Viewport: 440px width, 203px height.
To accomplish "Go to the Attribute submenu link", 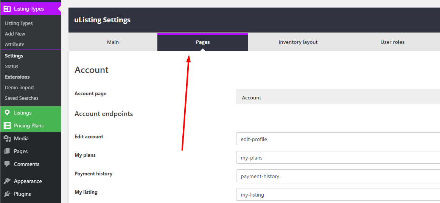I will [14, 44].
